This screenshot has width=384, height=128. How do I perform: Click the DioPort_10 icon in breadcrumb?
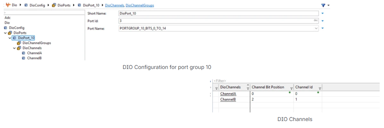pyautogui.click(x=80, y=5)
